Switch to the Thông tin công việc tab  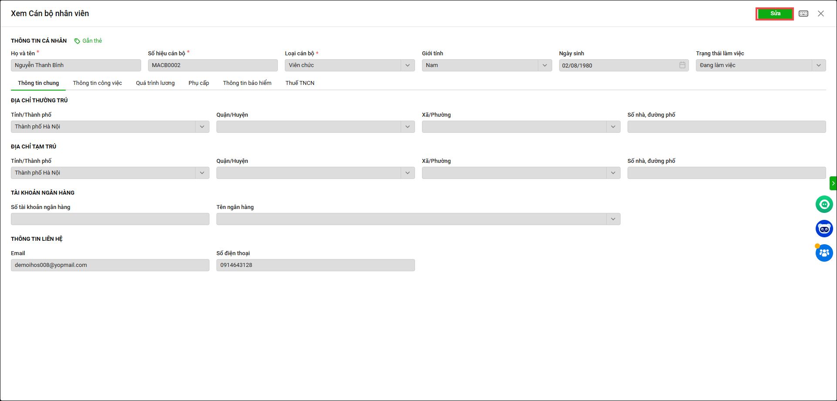click(98, 83)
